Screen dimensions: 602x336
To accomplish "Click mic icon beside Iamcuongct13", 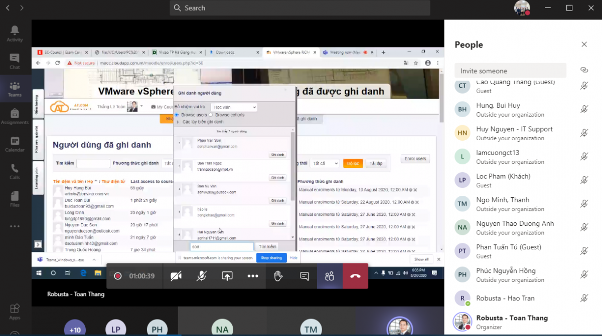I will coord(584,156).
